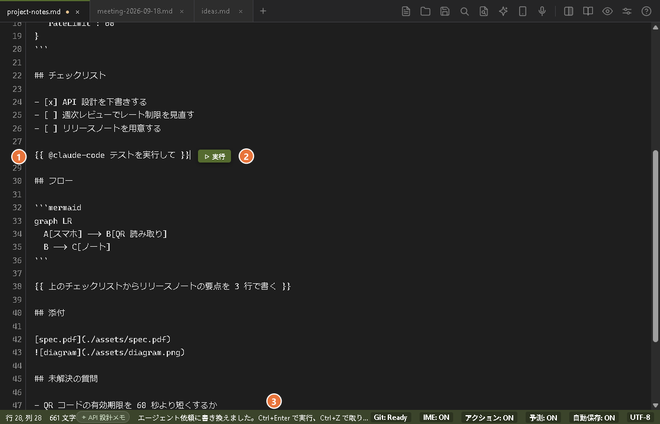Image resolution: width=660 pixels, height=424 pixels.
Task: Click line number 38 in gutter
Action: coord(17,286)
